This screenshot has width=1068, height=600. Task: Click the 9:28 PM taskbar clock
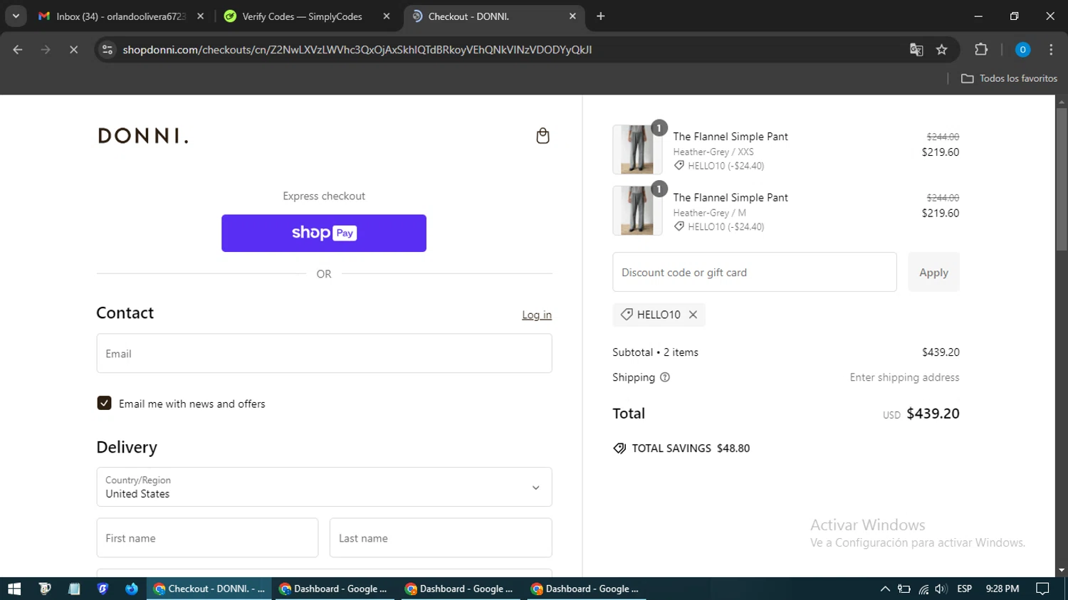[x=1002, y=589]
